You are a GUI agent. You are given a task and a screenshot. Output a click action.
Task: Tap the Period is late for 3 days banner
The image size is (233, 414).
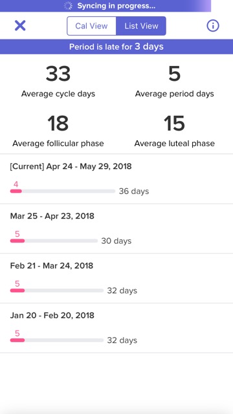coord(116,47)
